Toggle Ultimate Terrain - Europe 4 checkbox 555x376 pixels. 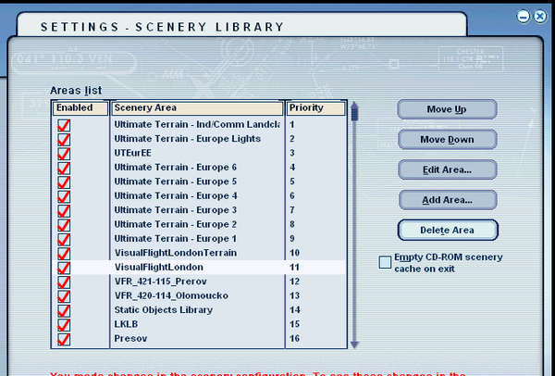[x=64, y=196]
